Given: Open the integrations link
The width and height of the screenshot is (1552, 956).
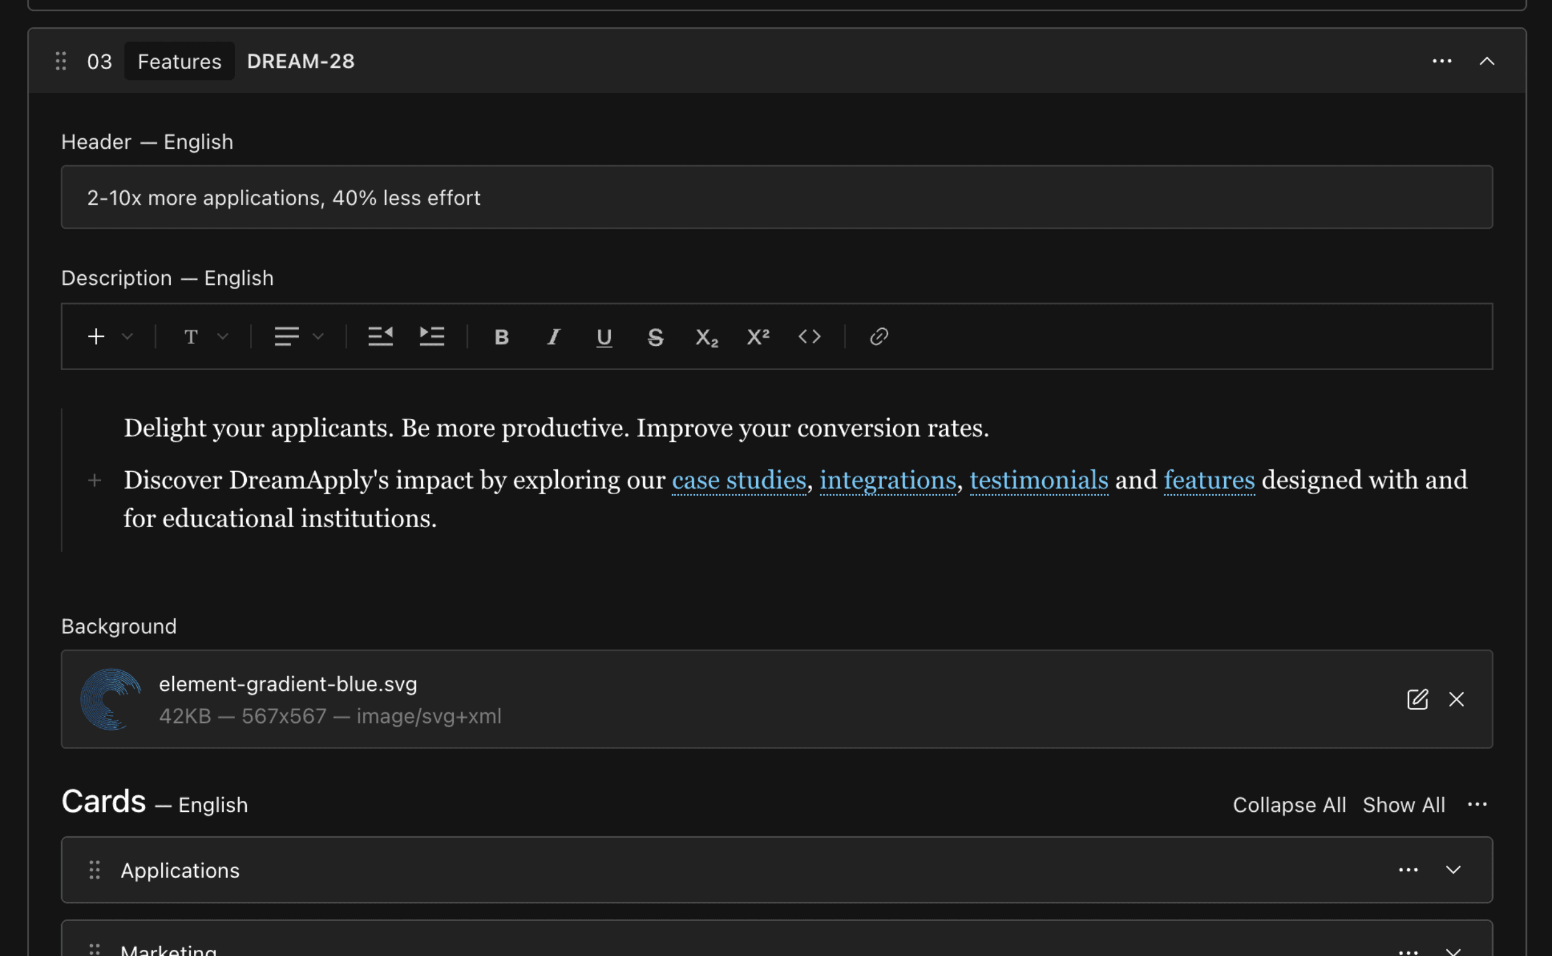Looking at the screenshot, I should coord(888,480).
